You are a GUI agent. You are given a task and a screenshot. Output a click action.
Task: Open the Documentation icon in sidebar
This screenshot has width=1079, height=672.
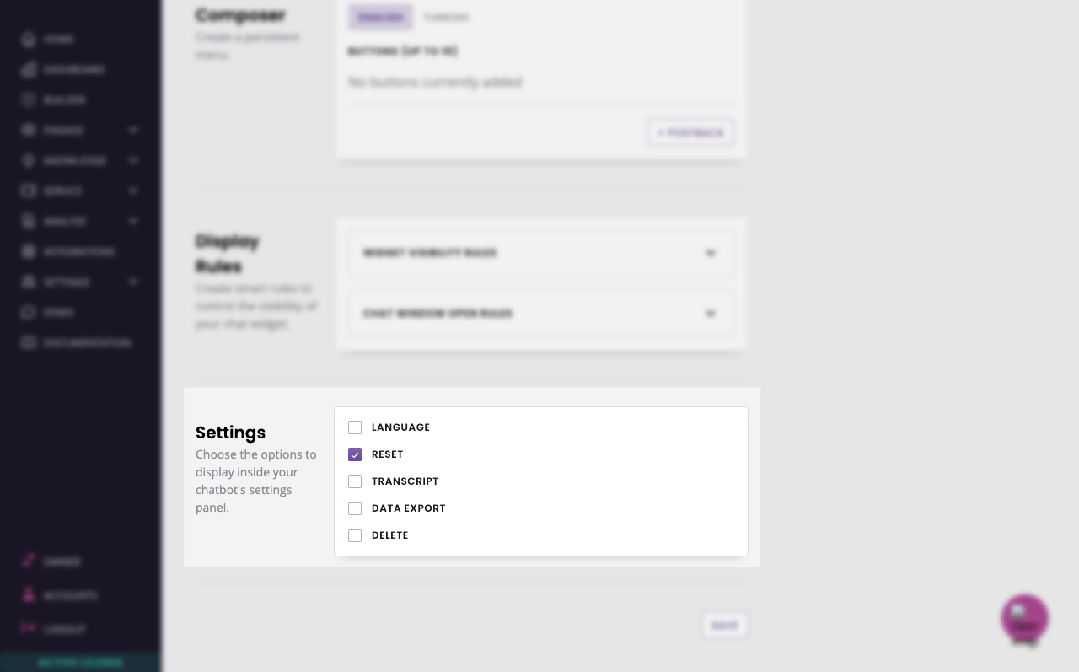tap(30, 343)
